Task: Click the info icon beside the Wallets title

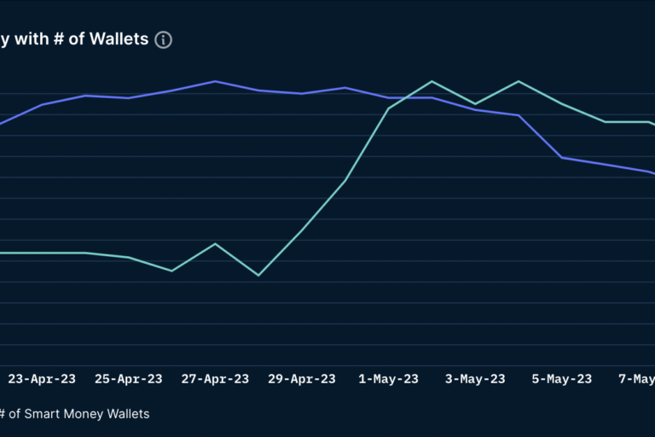Action: click(164, 40)
